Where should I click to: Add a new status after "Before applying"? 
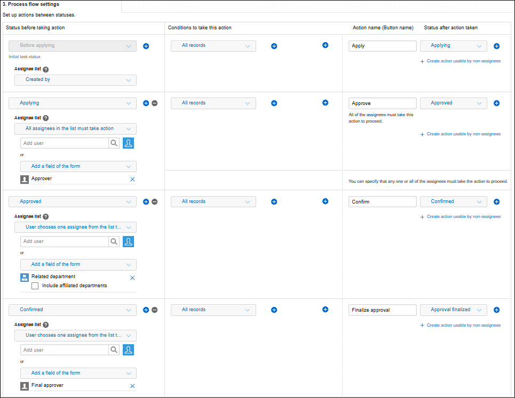point(146,46)
